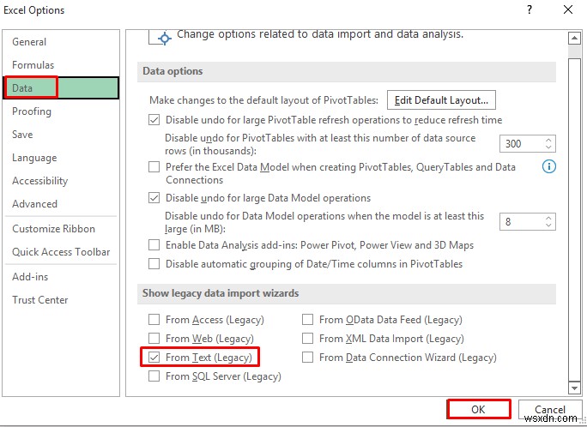Confirm changes with the OK button
Screen dimensions: 587x427
(x=478, y=410)
